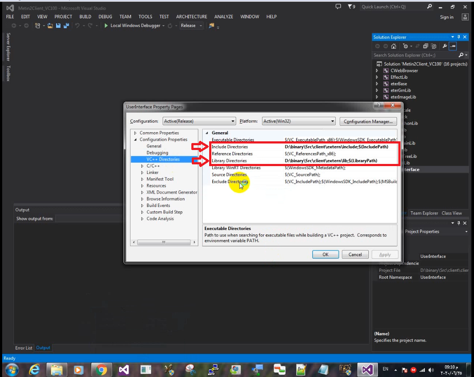Open the Toolbox side tab
The width and height of the screenshot is (474, 377).
8,73
